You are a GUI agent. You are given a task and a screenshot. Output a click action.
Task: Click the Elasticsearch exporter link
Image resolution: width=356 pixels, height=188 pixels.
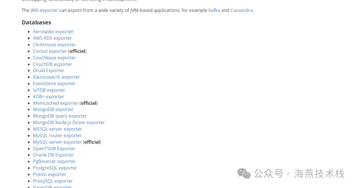pos(56,77)
